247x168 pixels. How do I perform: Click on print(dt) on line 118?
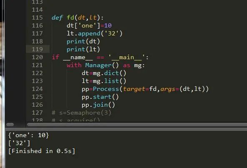pos(83,41)
